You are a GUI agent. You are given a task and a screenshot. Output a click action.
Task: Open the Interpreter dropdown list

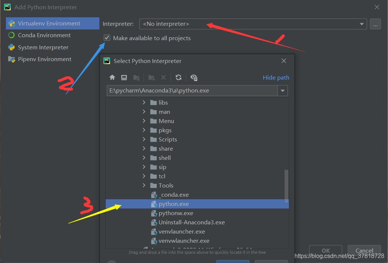(x=361, y=24)
